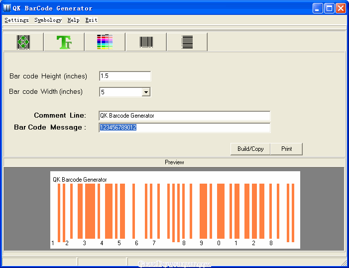Open the Help menu

coord(74,20)
